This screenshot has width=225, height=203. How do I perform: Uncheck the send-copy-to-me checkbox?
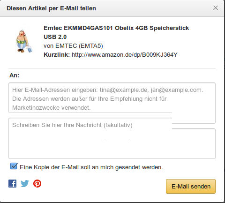tap(14, 166)
